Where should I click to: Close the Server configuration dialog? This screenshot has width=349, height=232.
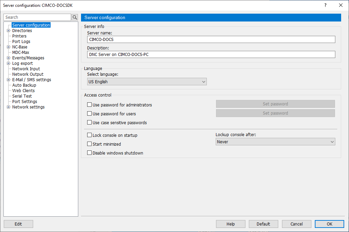pos(341,5)
